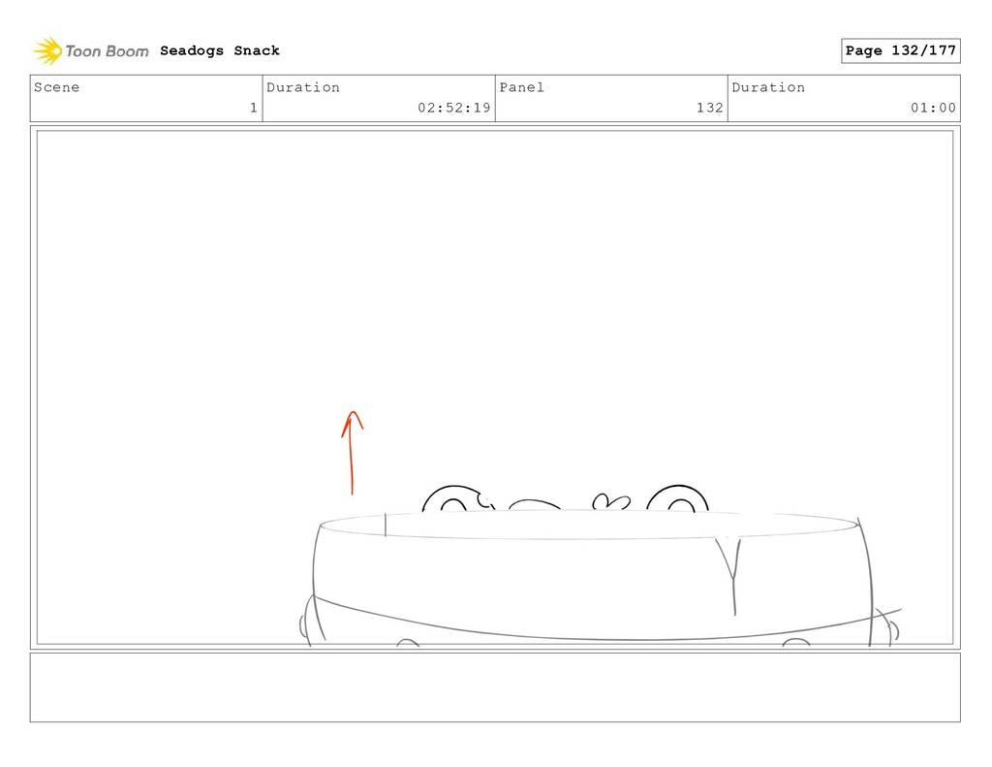Screen dimensions: 992x767
Task: Click the storyboard panel drawing
Action: pyautogui.click(x=495, y=388)
